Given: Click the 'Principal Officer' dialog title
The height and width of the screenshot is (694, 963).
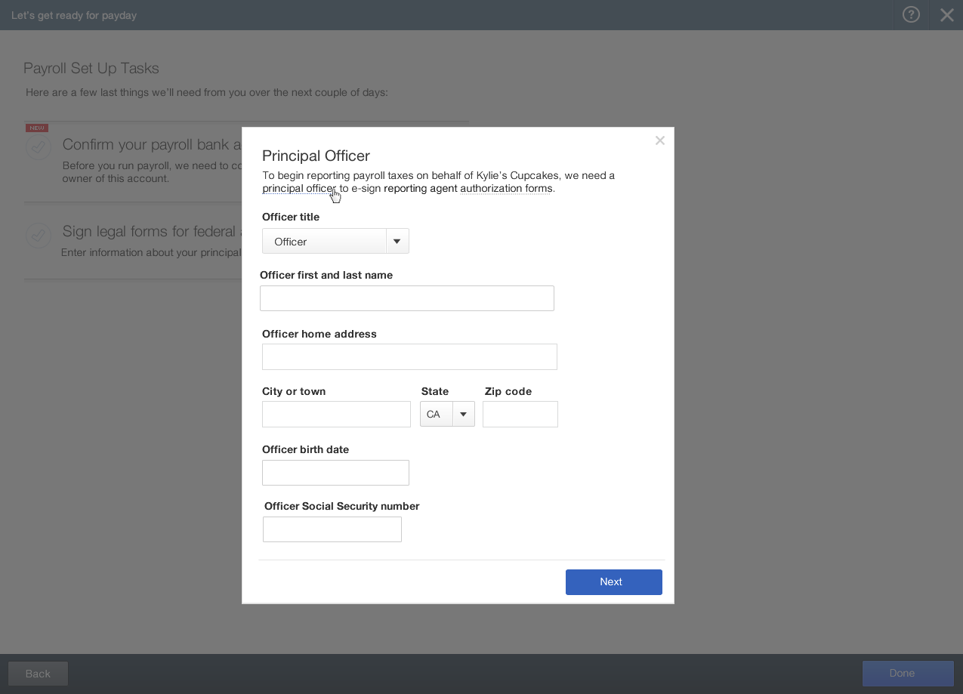Looking at the screenshot, I should (x=316, y=156).
